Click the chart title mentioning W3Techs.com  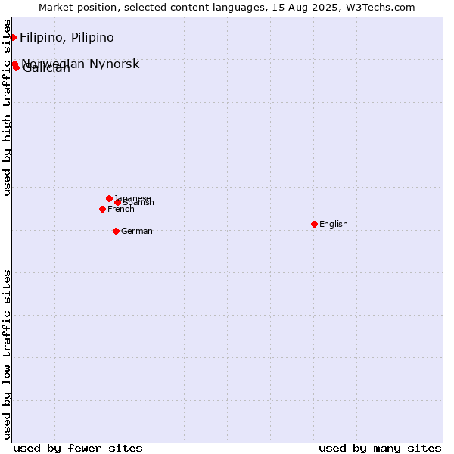point(227,8)
